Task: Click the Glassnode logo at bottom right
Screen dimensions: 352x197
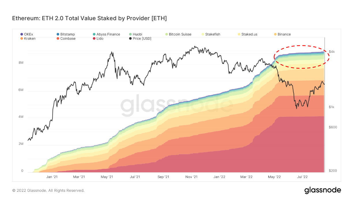Action: pyautogui.click(x=323, y=190)
